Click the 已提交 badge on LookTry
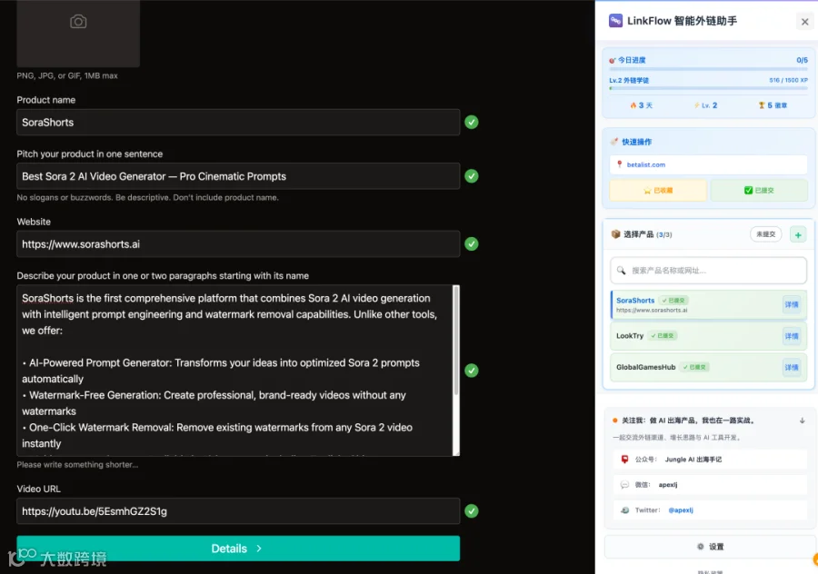 tap(662, 336)
